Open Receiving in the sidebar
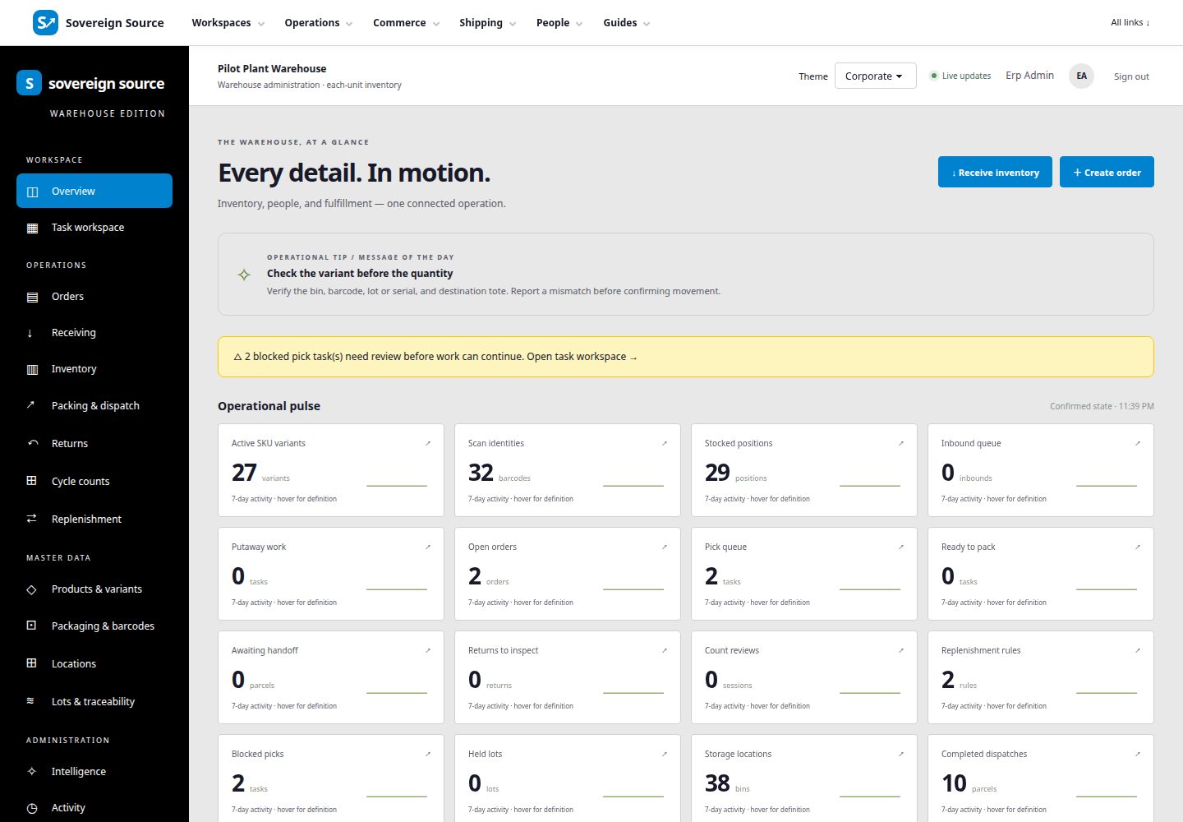 (x=94, y=333)
